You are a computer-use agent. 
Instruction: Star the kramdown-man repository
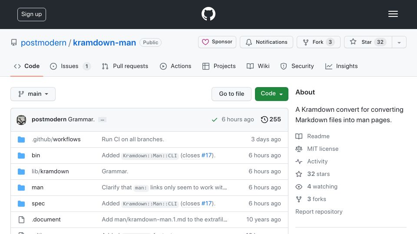[368, 42]
